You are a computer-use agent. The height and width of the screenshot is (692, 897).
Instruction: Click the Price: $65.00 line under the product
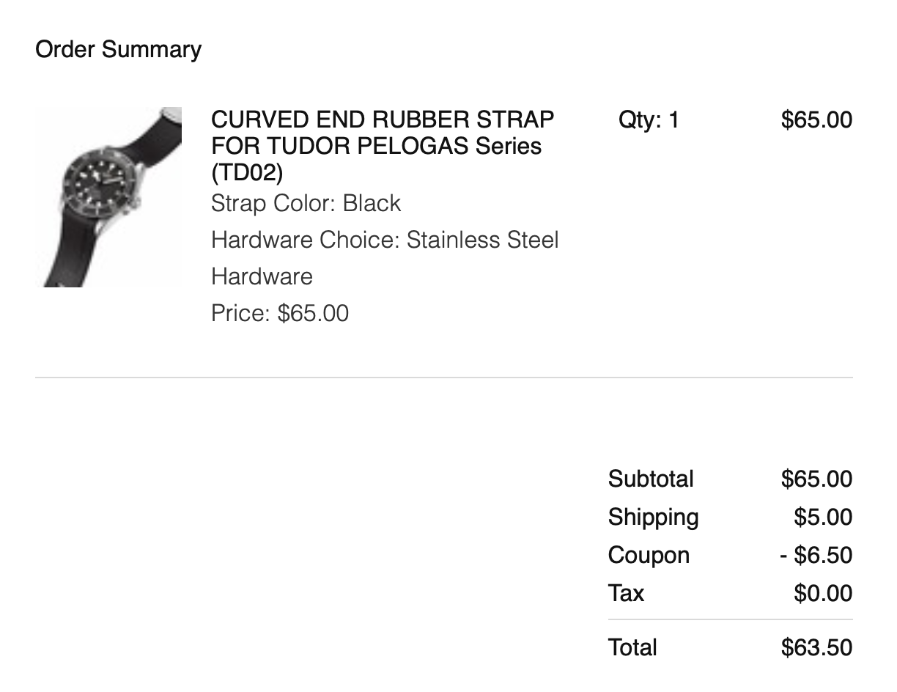coord(279,313)
